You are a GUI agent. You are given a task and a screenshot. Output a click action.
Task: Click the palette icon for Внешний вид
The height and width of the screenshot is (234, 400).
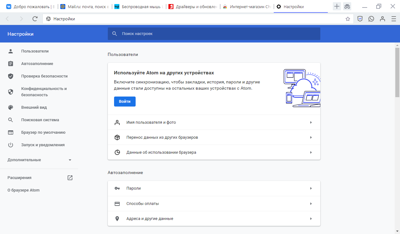[x=11, y=107]
